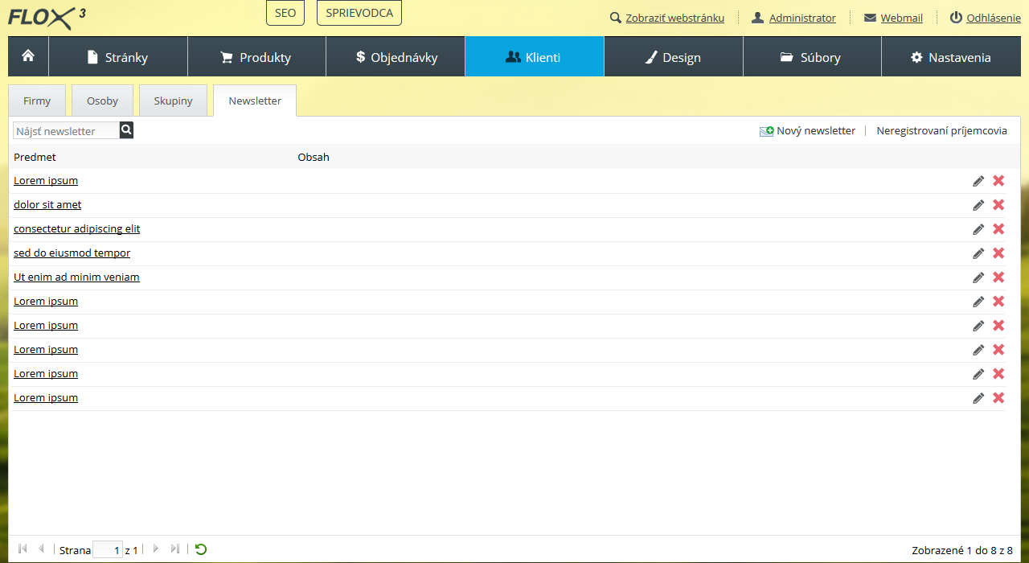
Task: Click the SEO button
Action: coord(285,13)
